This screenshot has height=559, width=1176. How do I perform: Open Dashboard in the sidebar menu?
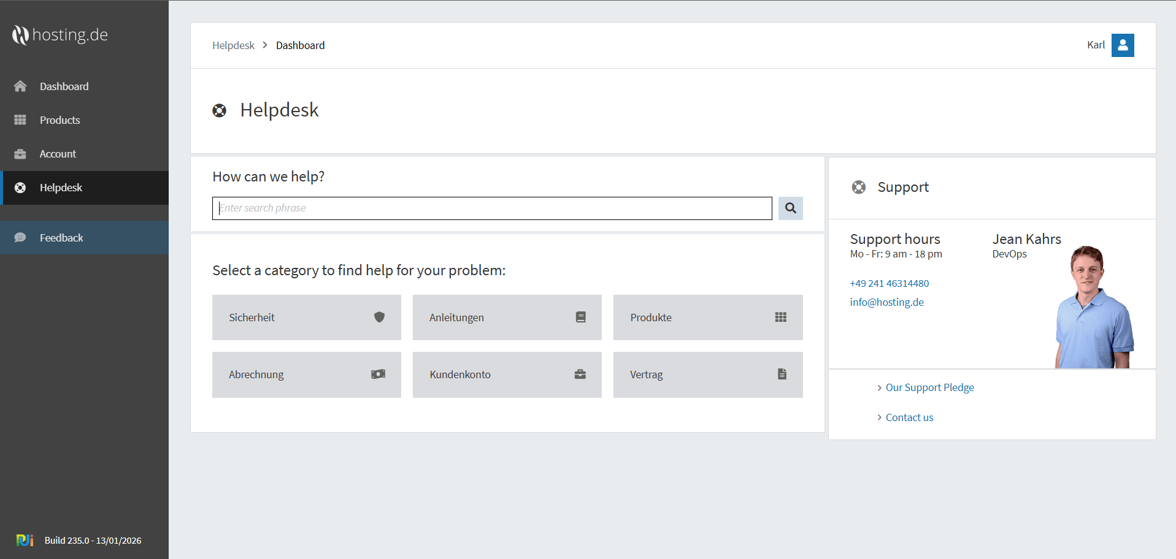click(x=85, y=86)
